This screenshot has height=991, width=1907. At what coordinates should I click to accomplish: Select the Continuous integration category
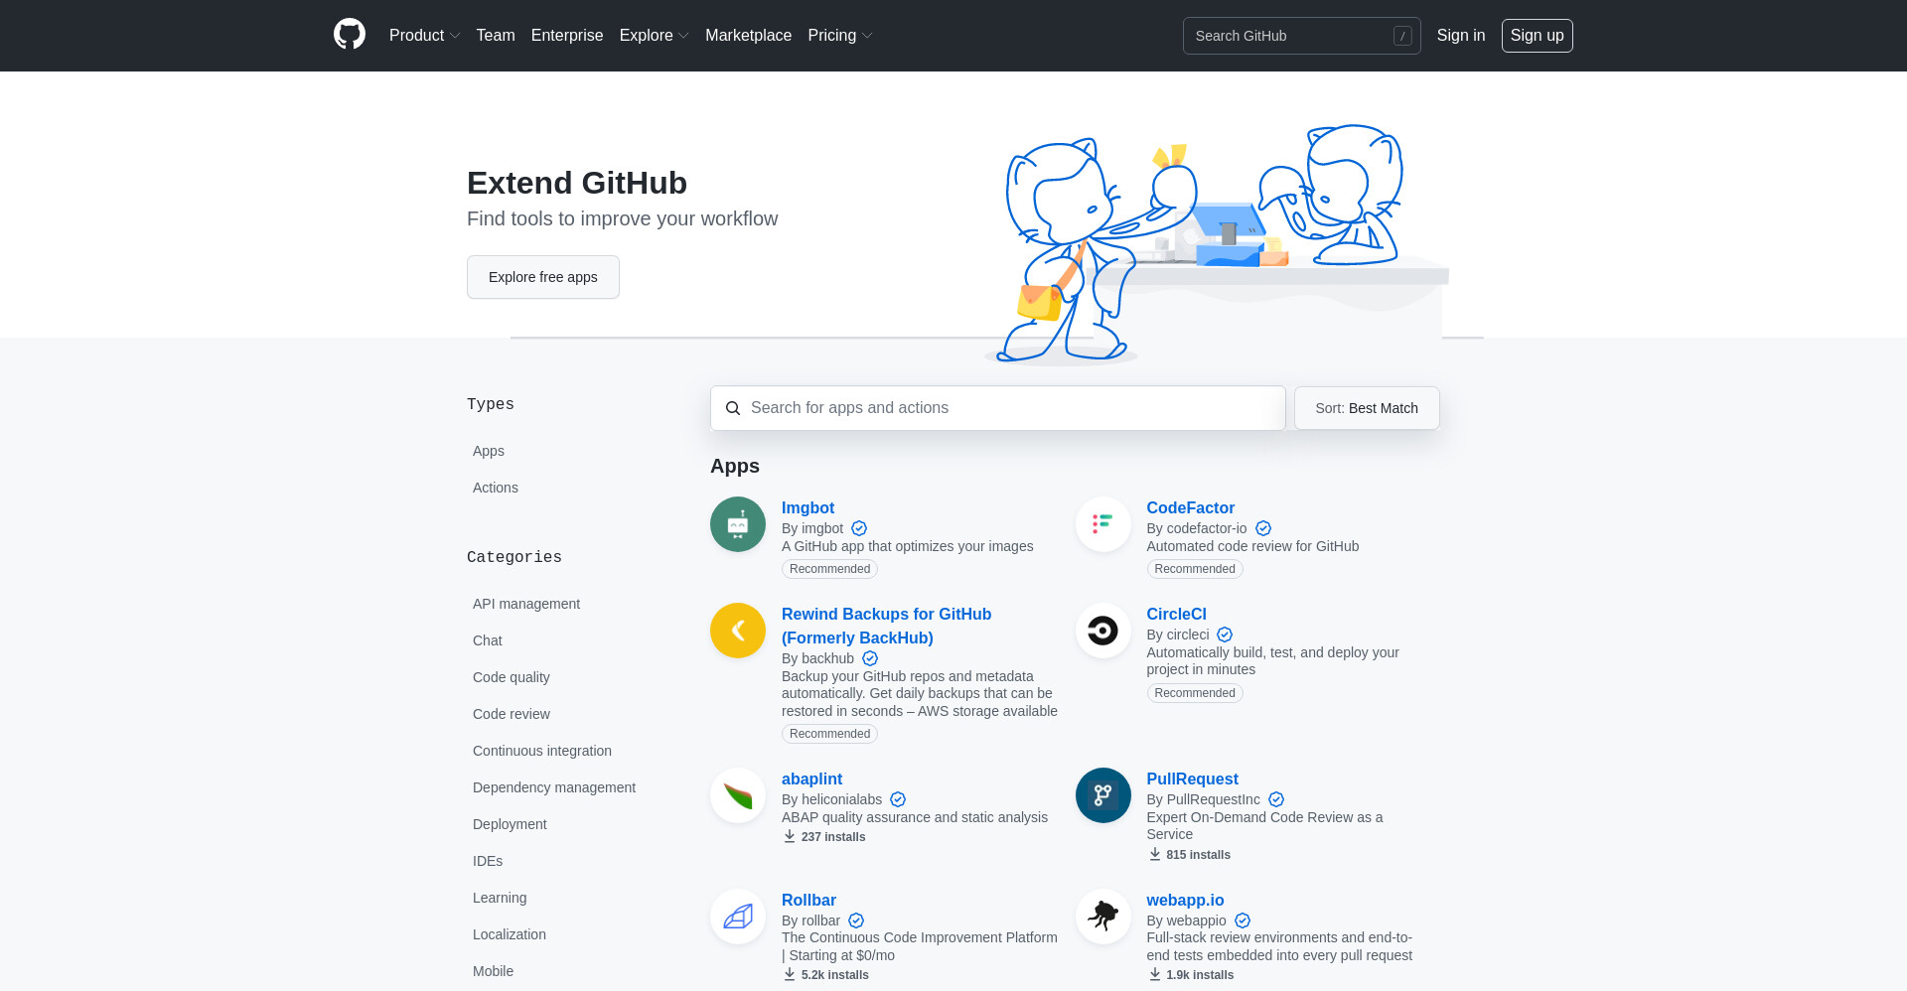[x=542, y=751]
